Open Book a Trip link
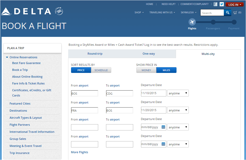The width and height of the screenshot is (246, 160). (x=20, y=70)
